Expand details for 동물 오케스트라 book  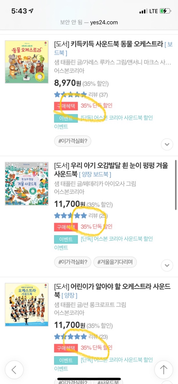pyautogui.click(x=167, y=144)
